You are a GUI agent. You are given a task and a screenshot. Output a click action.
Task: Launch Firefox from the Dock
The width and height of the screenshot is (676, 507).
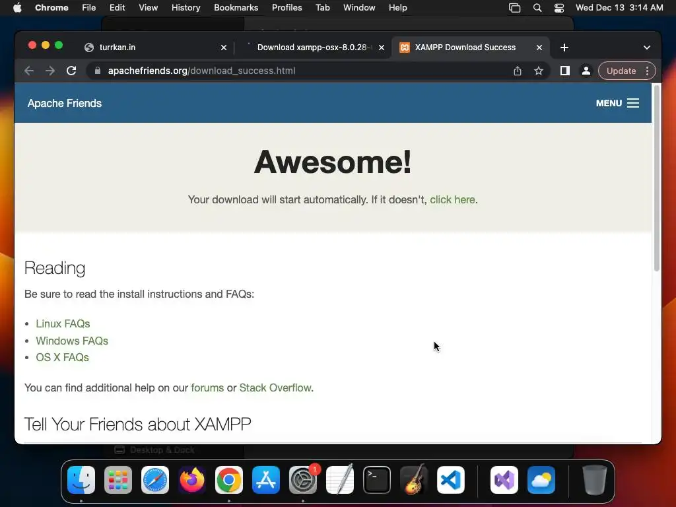(192, 480)
